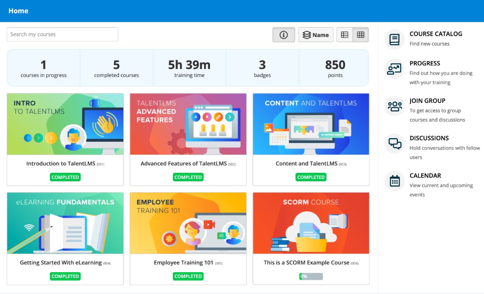Click the Course Catalog book icon
This screenshot has width=484, height=294.
click(x=395, y=39)
